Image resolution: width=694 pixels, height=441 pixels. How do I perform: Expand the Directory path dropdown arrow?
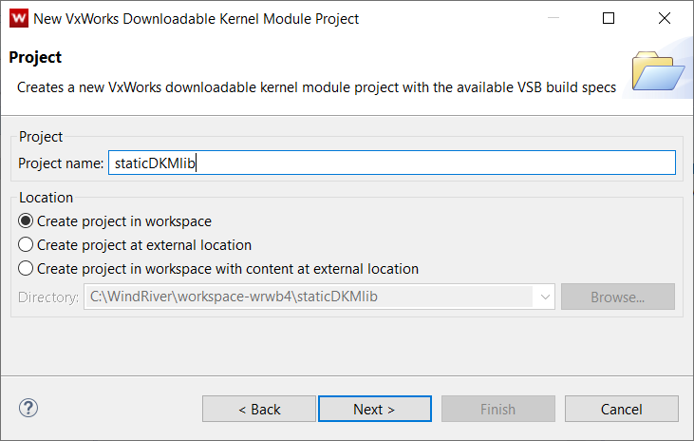[x=545, y=297]
